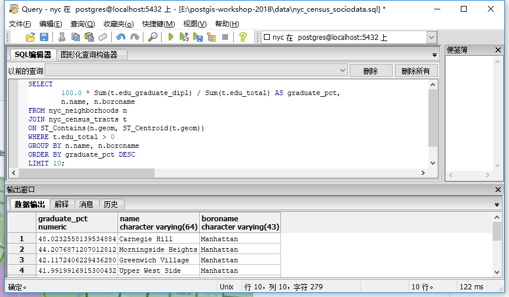Execute the query with the green play icon
Viewport: 509px width, 297px height.
[171, 38]
